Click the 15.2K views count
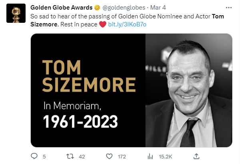The width and height of the screenshot is (241, 164). [x=165, y=156]
